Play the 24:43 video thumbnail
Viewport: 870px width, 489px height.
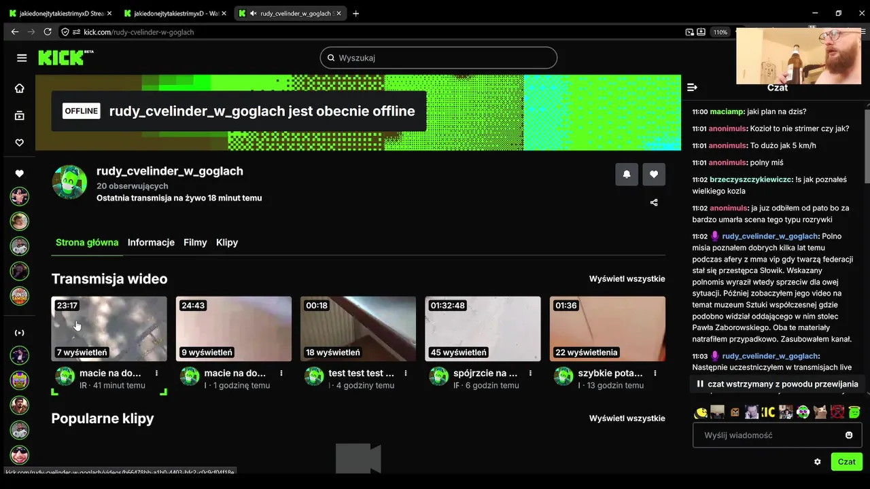coord(234,329)
